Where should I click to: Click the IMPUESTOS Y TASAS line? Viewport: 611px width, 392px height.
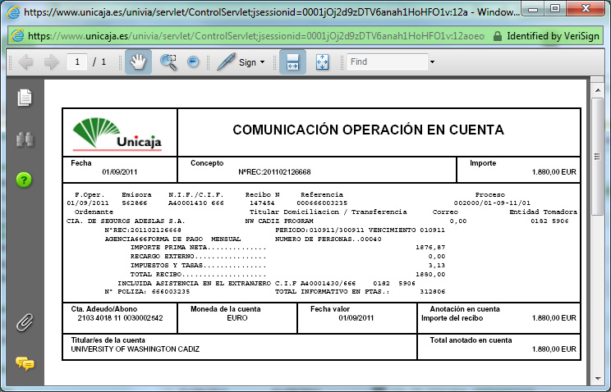(x=287, y=265)
